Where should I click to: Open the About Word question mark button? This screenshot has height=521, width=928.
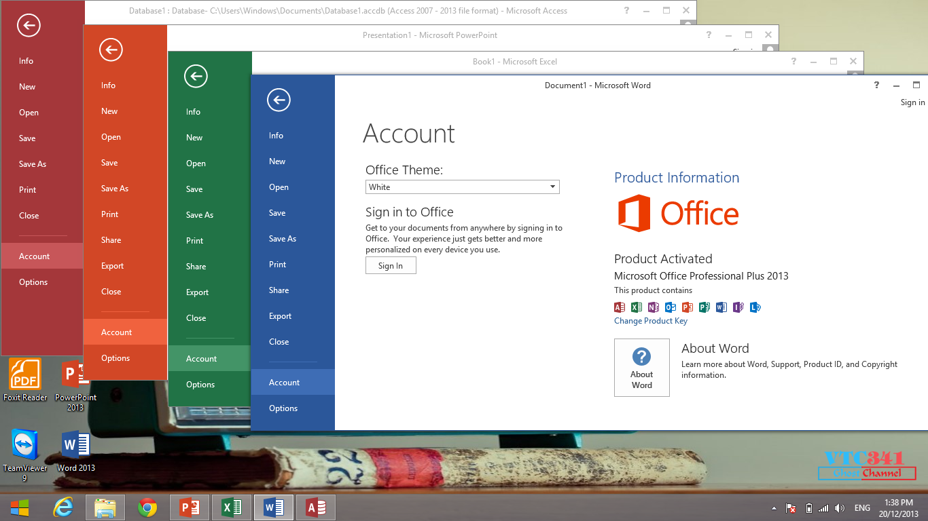(x=642, y=368)
